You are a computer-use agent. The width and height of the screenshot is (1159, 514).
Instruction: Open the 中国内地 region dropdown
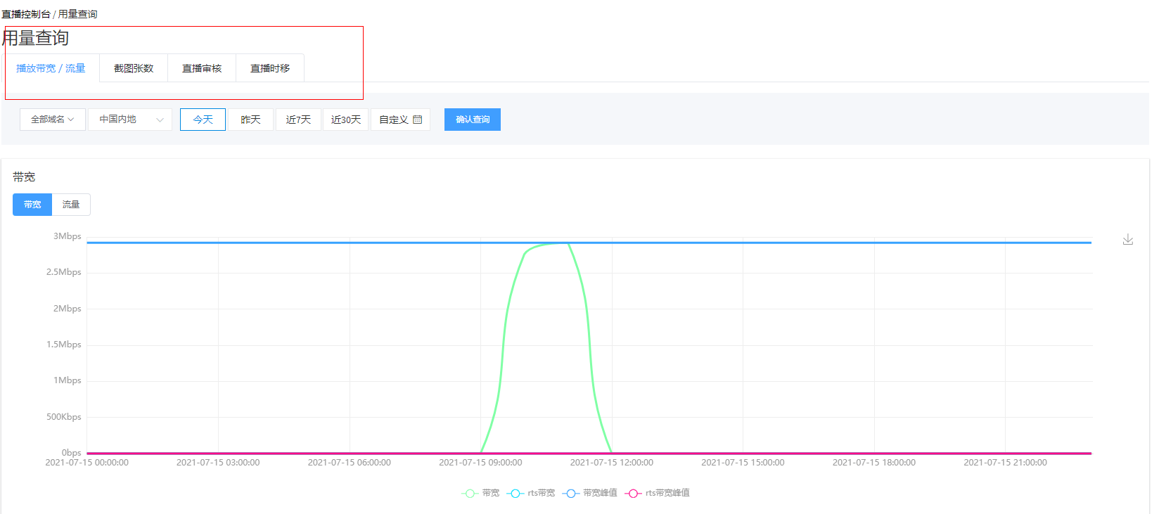[130, 120]
